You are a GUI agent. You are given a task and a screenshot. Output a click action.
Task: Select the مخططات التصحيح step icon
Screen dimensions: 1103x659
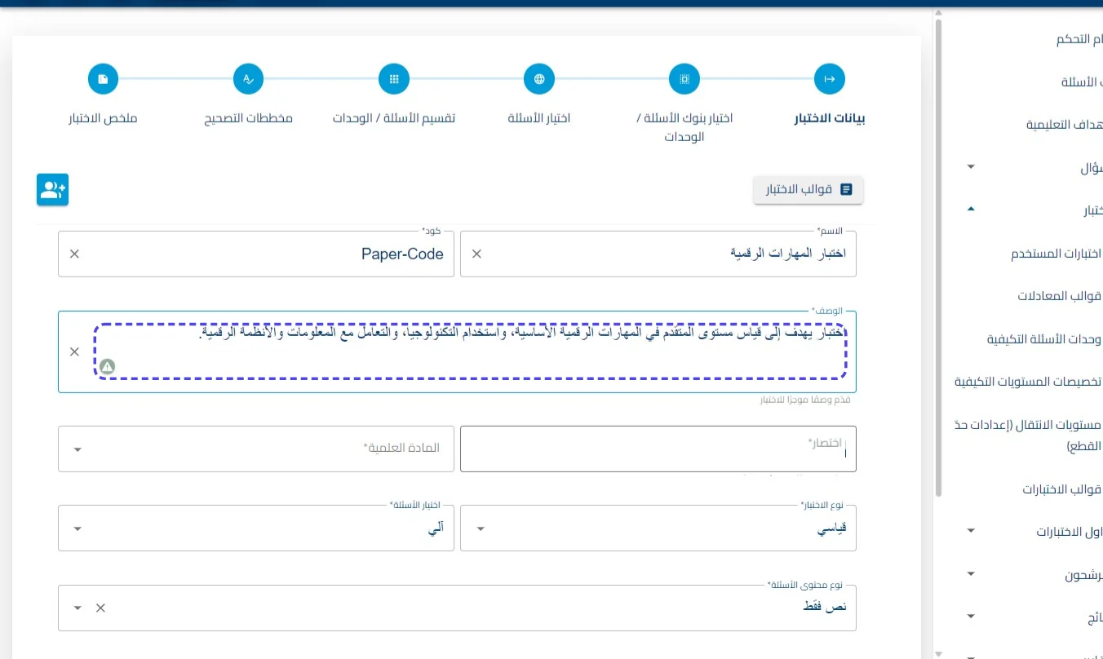point(248,79)
